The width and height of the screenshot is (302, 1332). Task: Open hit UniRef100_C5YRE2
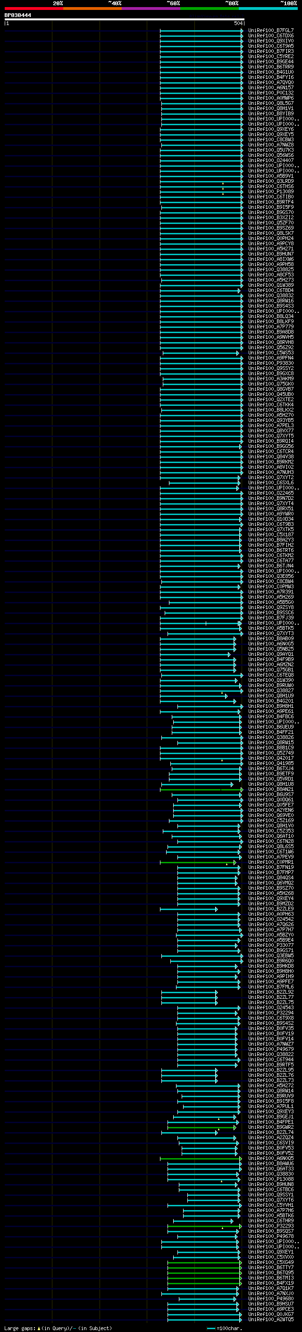click(271, 56)
